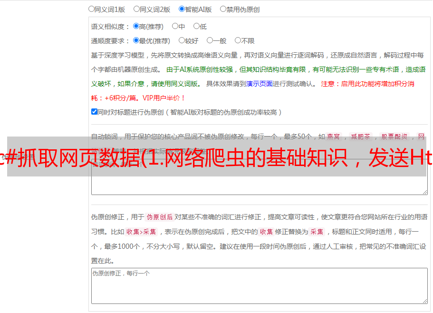433x313 pixels.
Task: Click the 最多1000个 description line
Action: [259, 246]
